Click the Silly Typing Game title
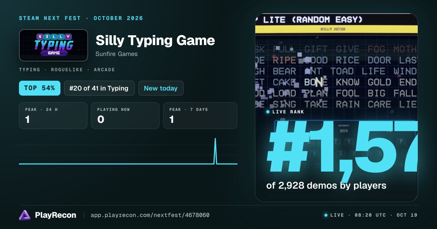 (155, 40)
